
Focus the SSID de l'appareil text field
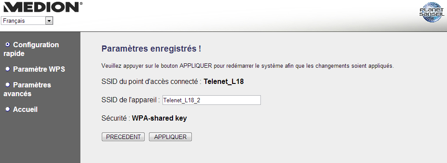click(x=211, y=100)
